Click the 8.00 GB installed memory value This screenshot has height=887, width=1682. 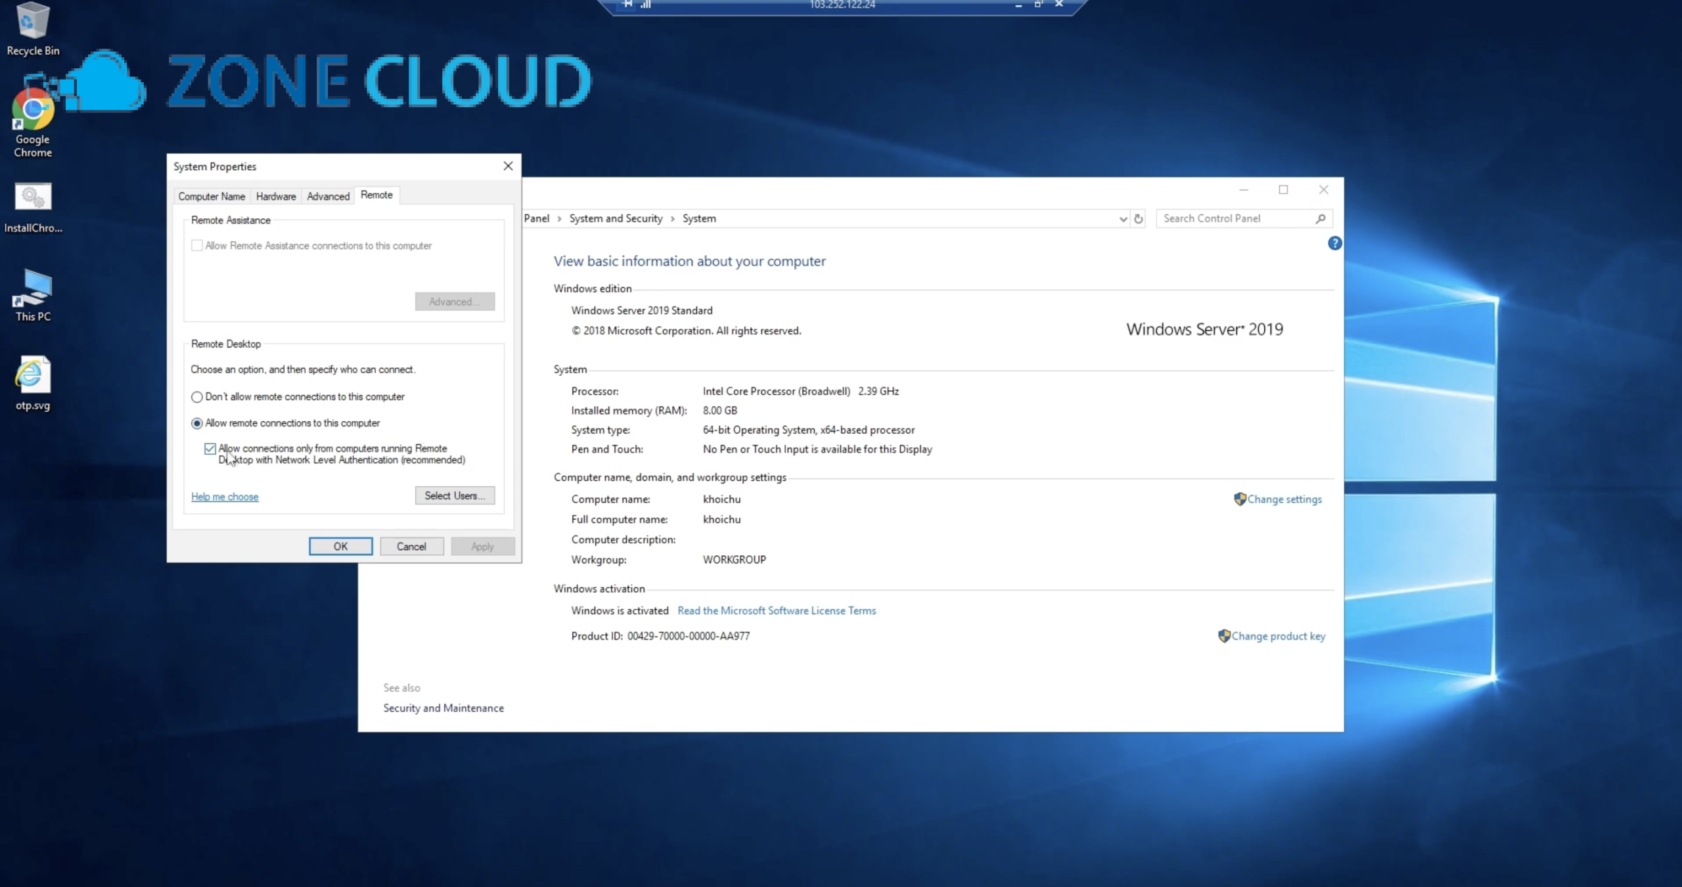point(719,411)
